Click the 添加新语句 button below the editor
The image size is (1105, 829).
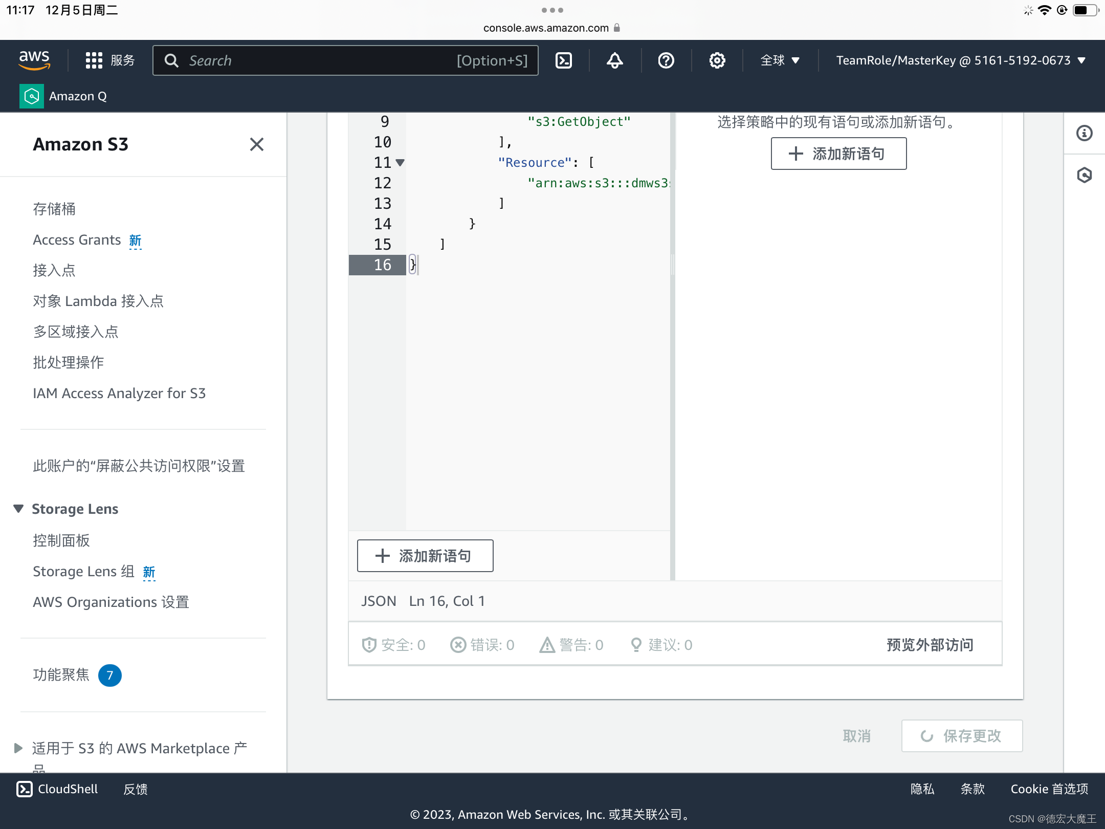(425, 556)
